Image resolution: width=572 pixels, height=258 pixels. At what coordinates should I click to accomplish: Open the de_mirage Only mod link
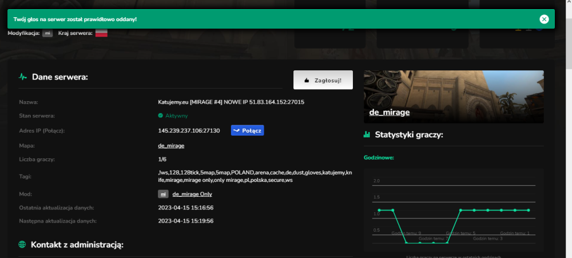pyautogui.click(x=192, y=194)
